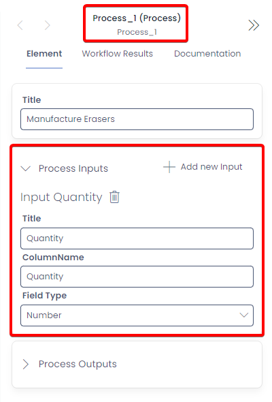
Task: Focus the Manufacture Erasers title field
Action: (137, 119)
